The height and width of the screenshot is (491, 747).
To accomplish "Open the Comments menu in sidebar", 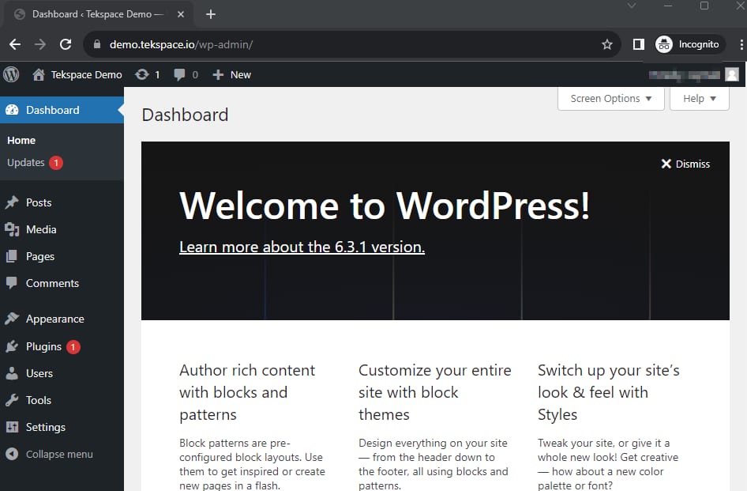I will tap(62, 283).
